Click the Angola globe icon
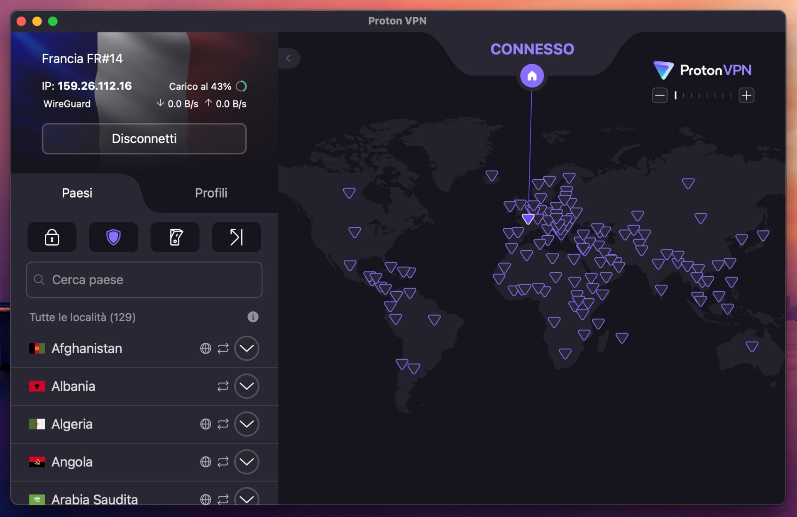The image size is (797, 517). (x=205, y=462)
